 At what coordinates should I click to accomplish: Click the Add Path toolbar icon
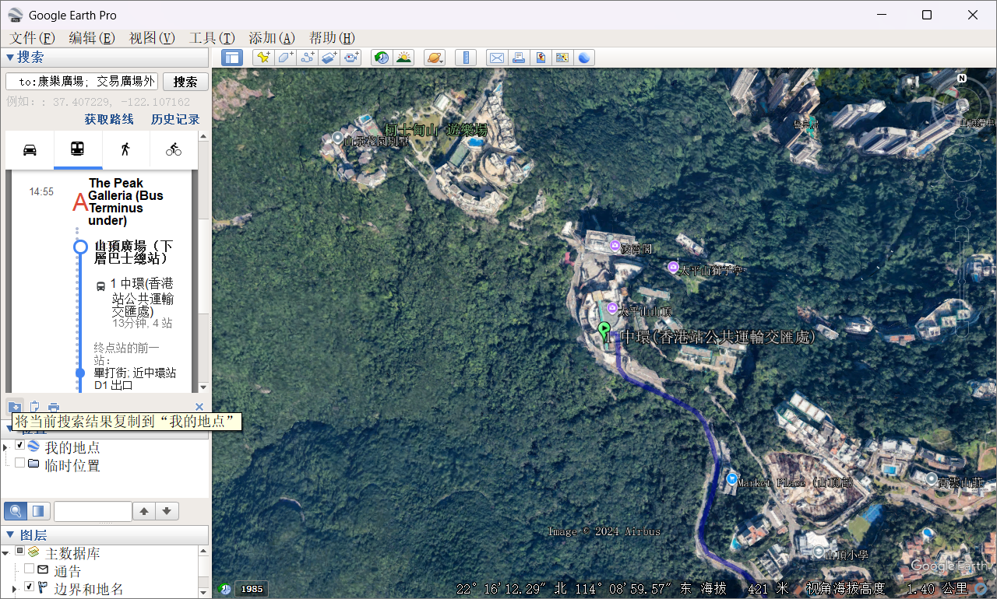(307, 58)
